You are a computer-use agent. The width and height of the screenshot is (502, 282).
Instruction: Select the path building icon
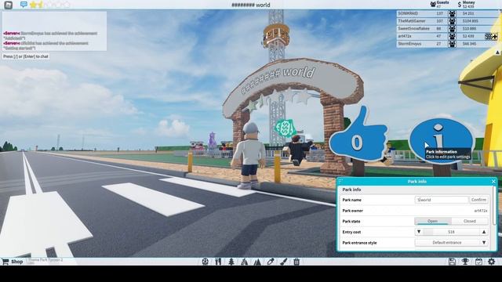(244, 262)
